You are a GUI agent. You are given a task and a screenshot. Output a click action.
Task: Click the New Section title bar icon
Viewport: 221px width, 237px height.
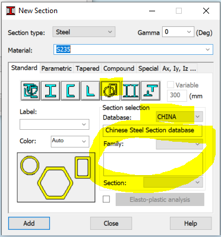tap(11, 11)
